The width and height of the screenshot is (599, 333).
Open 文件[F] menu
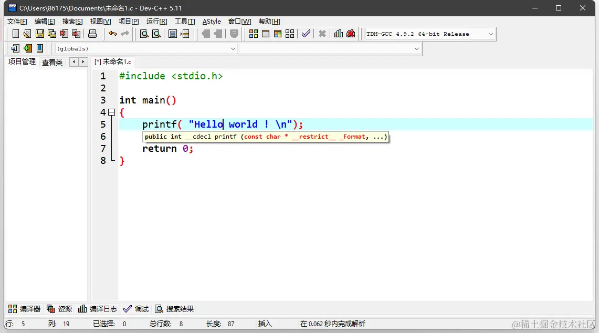tap(17, 22)
